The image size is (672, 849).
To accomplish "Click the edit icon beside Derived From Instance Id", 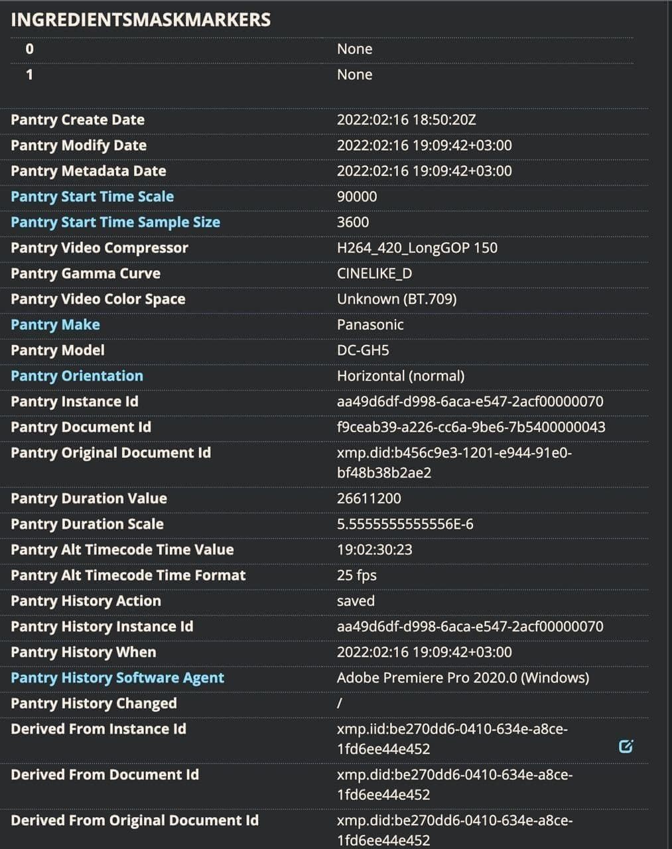I will click(625, 746).
